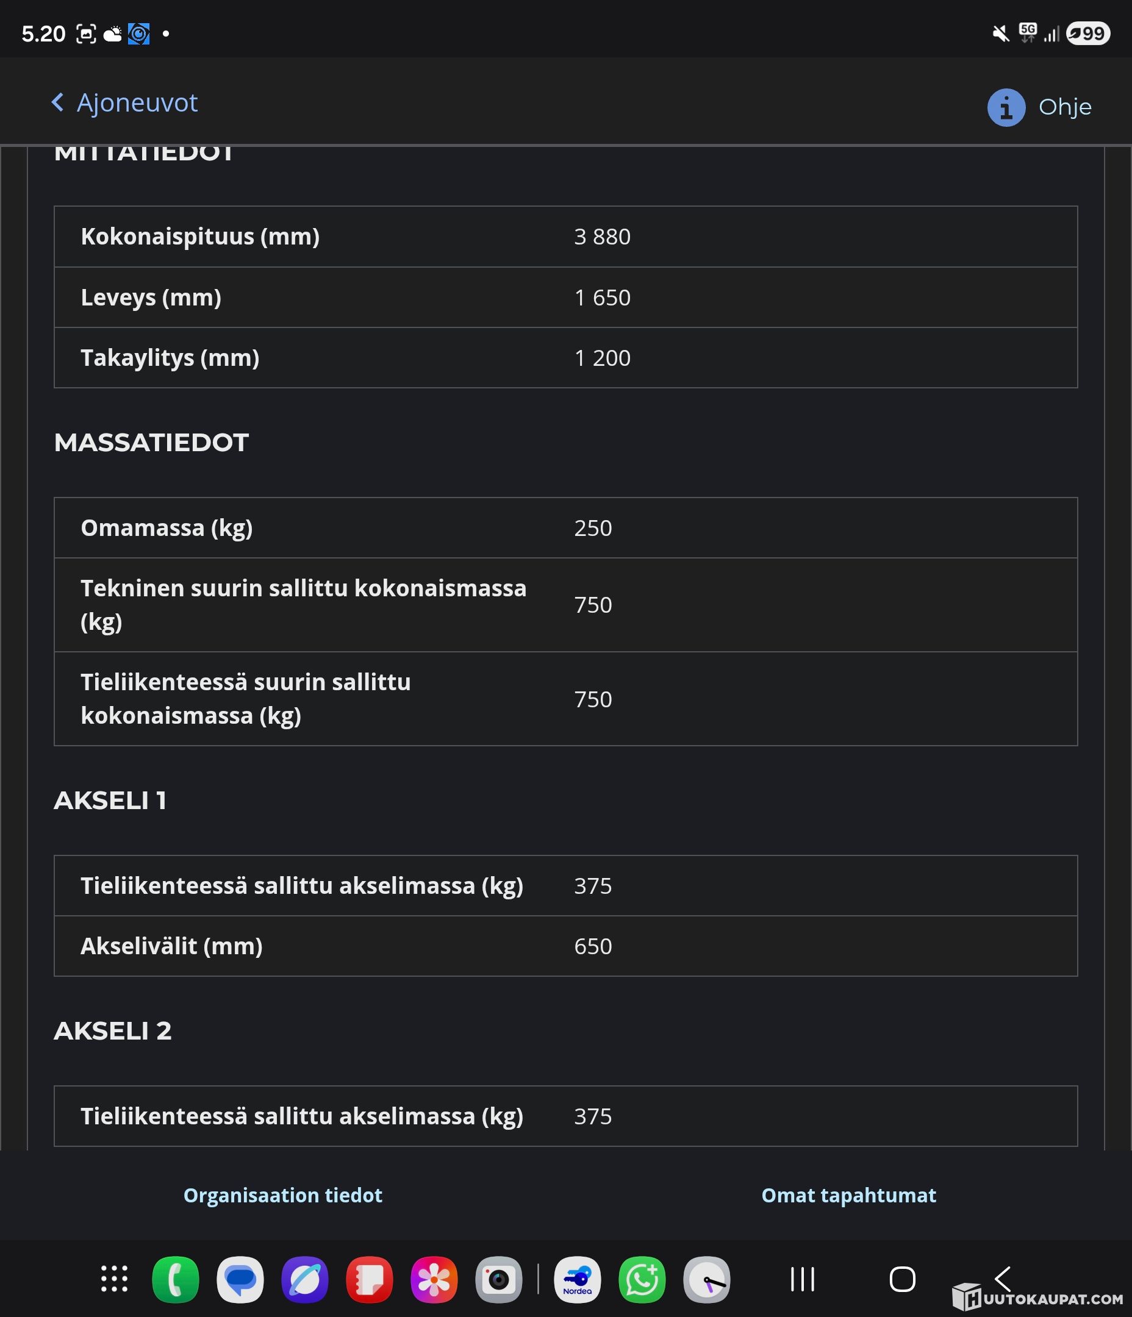1132x1317 pixels.
Task: Launch the green Phone app
Action: coord(176,1279)
